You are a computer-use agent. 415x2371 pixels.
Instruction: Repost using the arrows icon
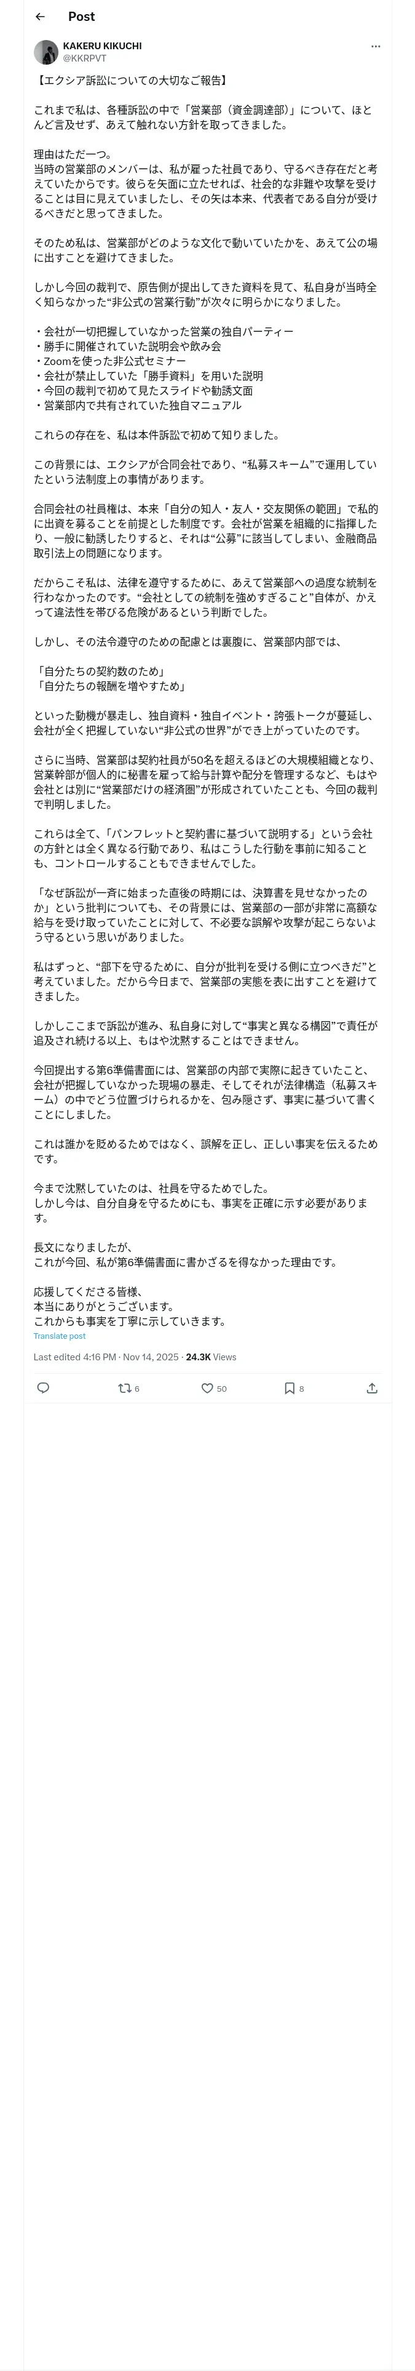tap(124, 1388)
